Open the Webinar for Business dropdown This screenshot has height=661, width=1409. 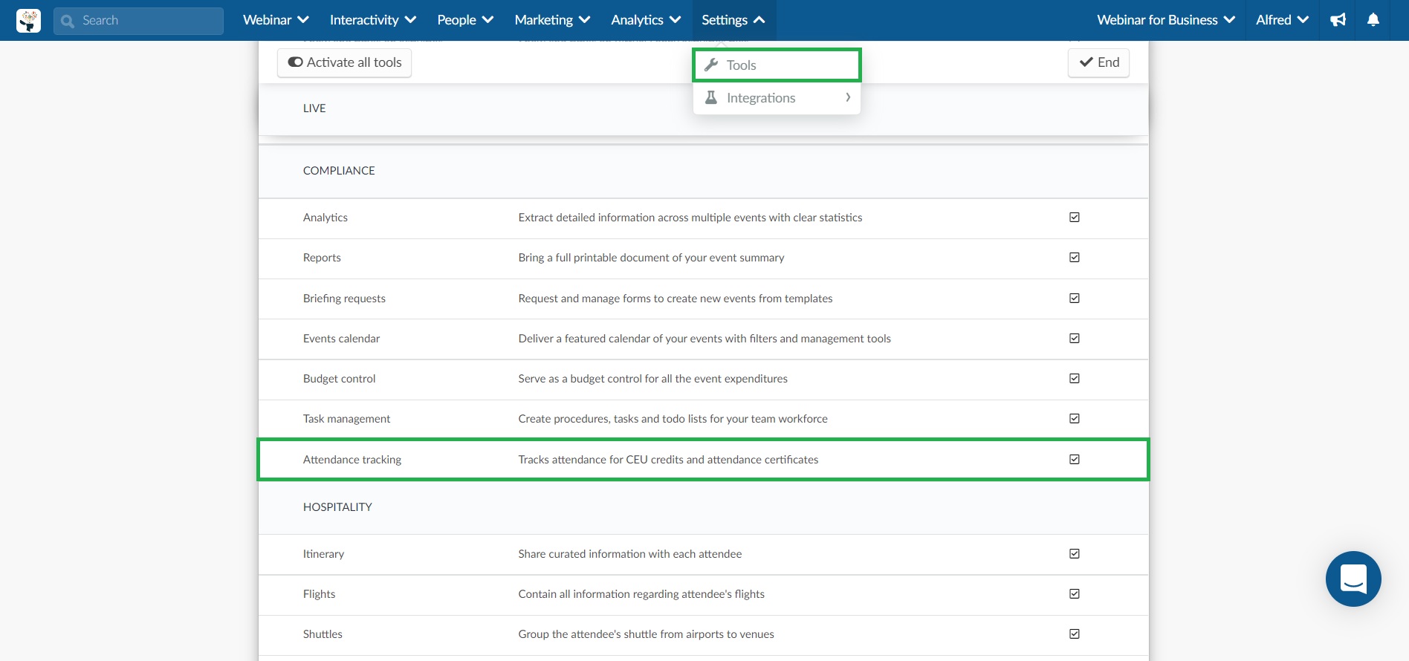[x=1166, y=20]
